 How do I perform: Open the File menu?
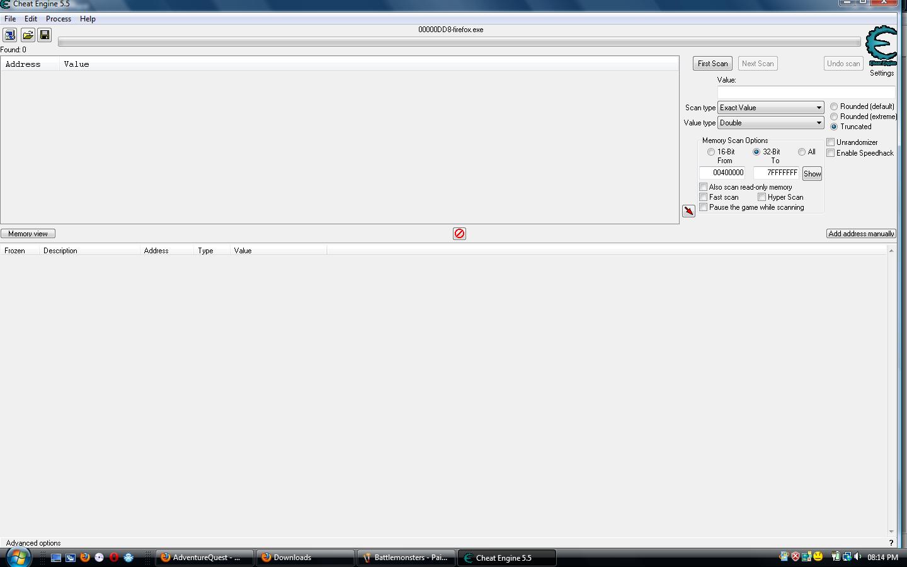click(10, 19)
